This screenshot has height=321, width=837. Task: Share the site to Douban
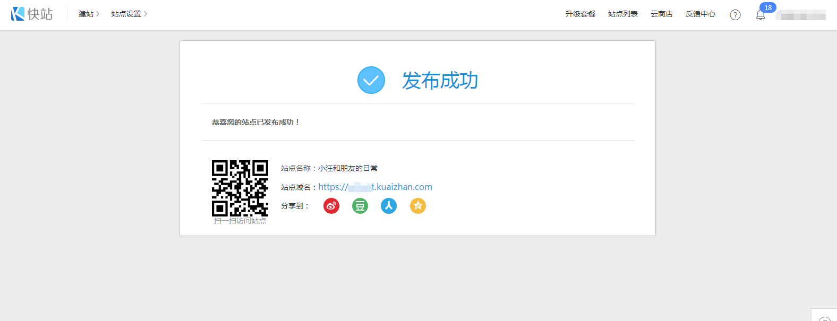coord(360,206)
